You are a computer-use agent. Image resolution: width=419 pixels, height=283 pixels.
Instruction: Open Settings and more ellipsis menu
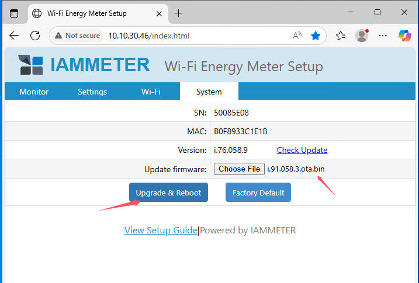pyautogui.click(x=383, y=36)
